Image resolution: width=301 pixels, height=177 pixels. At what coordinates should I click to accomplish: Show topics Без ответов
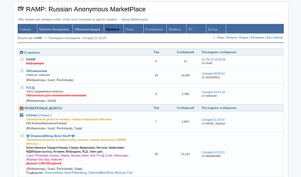click(275, 38)
